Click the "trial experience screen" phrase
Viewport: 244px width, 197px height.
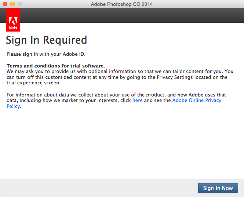[x=33, y=83]
